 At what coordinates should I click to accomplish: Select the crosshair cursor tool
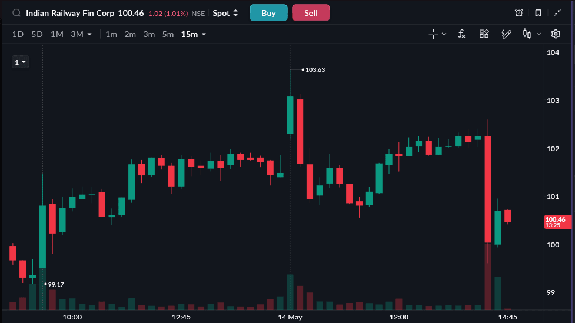[433, 34]
